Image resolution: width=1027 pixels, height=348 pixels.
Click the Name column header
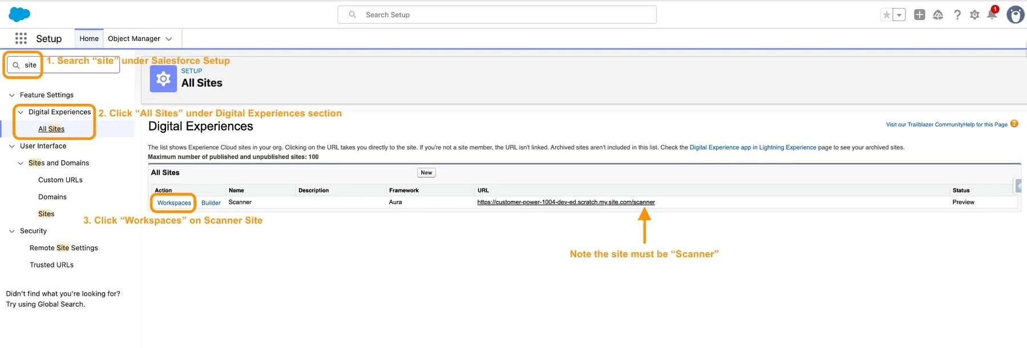[236, 191]
